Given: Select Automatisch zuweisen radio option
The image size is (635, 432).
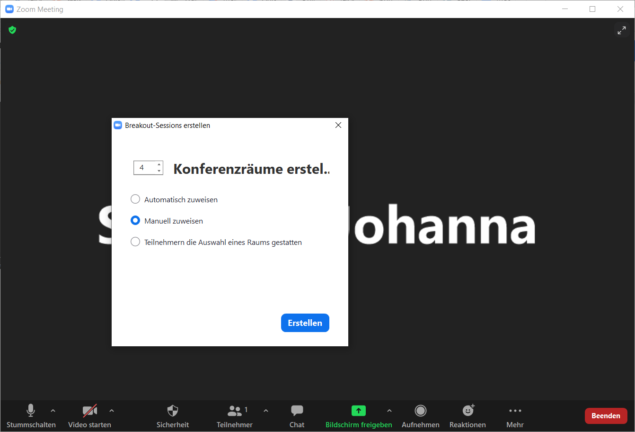Looking at the screenshot, I should point(135,199).
